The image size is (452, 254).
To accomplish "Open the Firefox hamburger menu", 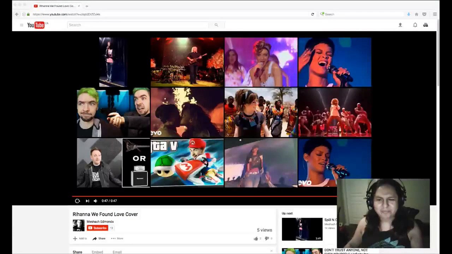I will [x=435, y=14].
